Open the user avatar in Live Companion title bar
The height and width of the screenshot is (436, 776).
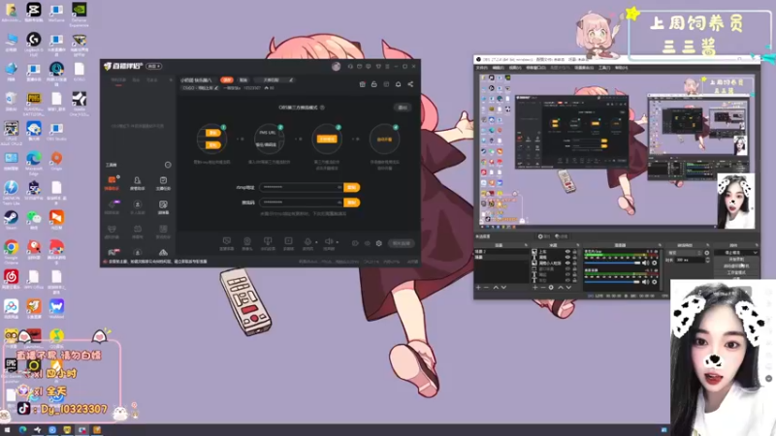point(336,66)
